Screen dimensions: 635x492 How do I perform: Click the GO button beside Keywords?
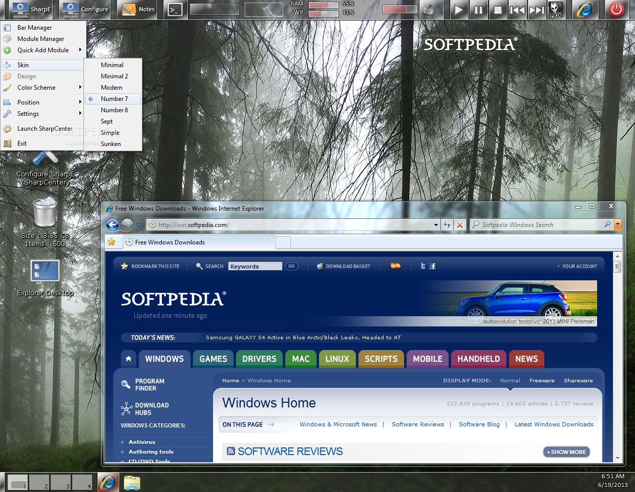291,266
